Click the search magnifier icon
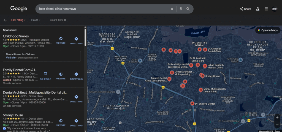The width and height of the screenshot is (282, 132). pos(188,9)
